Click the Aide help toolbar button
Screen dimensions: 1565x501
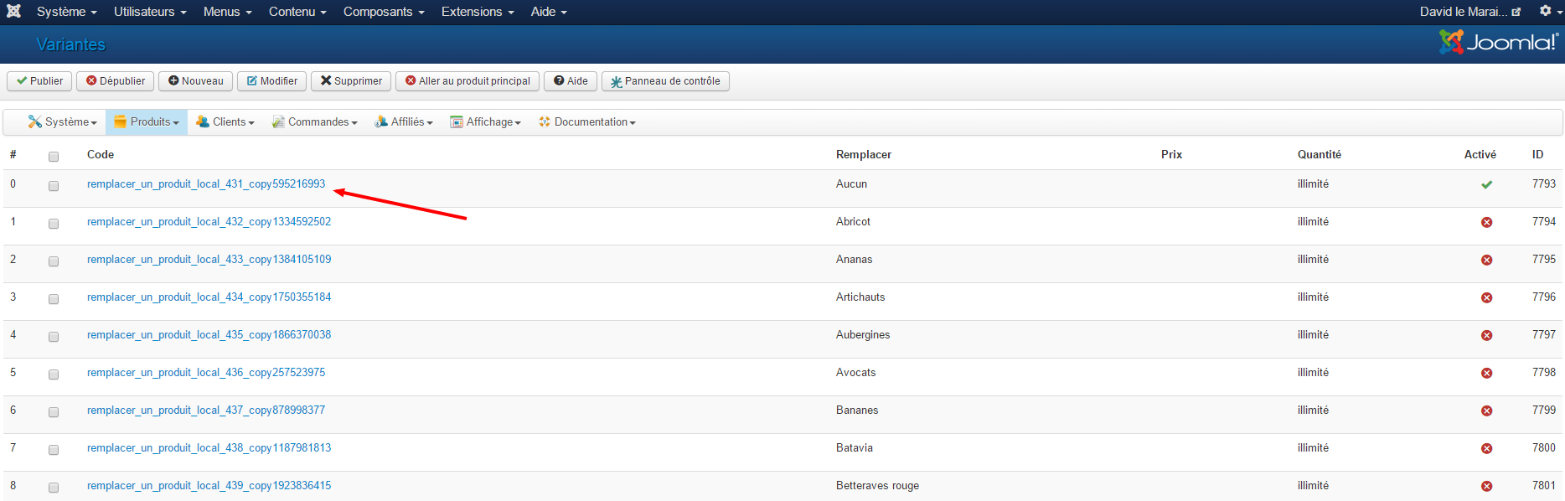click(x=571, y=81)
